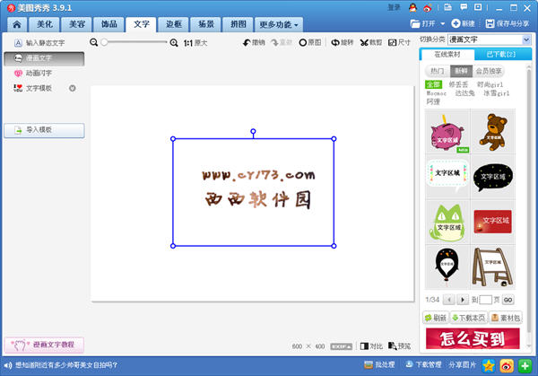
Task: Switch to the 美容 tab
Action: pos(77,24)
